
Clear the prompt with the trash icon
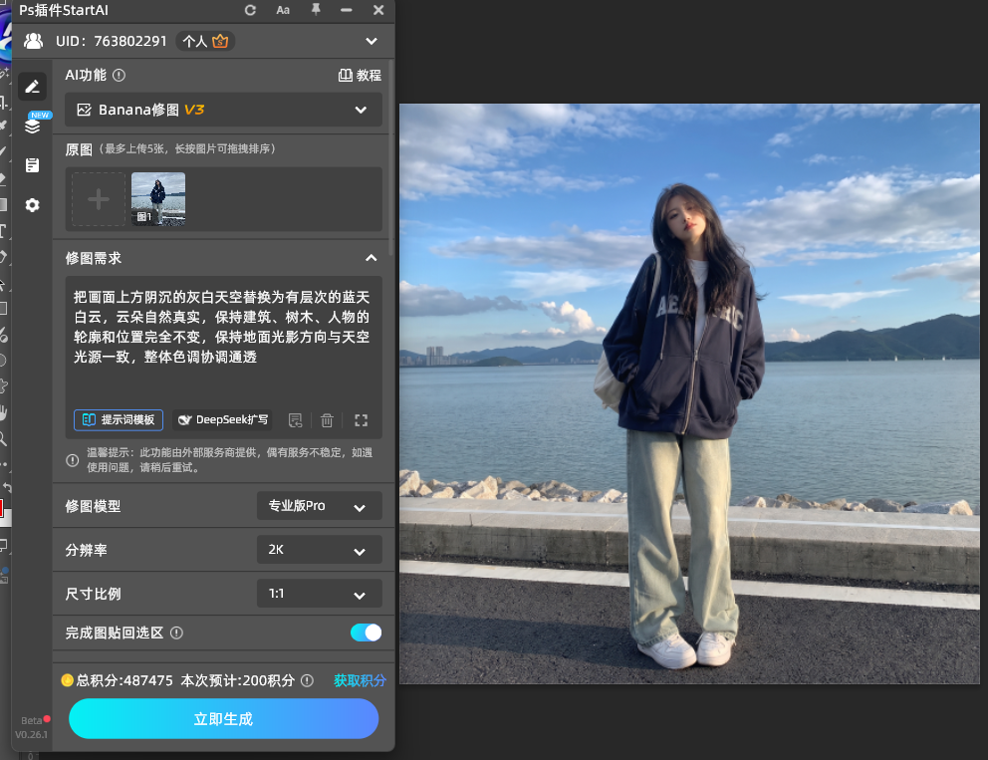[327, 420]
